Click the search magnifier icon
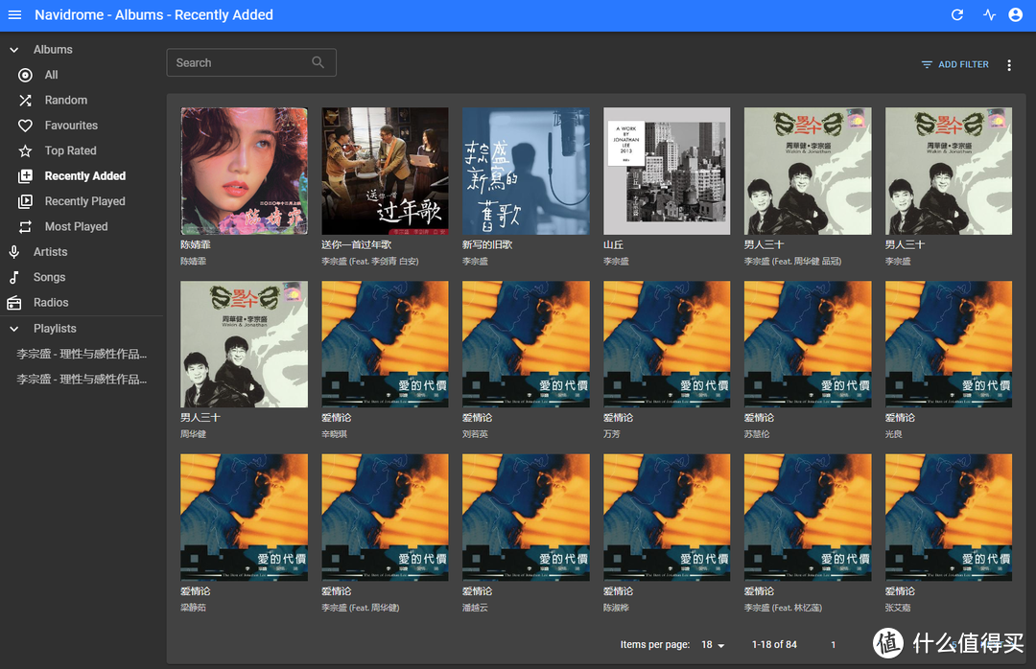This screenshot has height=669, width=1036. [x=318, y=61]
